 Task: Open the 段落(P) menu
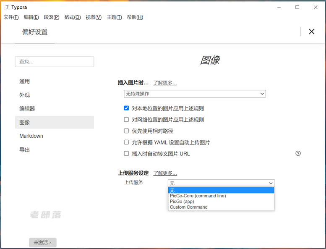click(x=52, y=17)
